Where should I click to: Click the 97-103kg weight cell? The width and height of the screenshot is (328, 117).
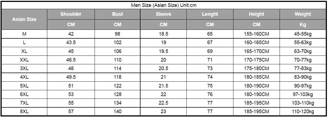pyautogui.click(x=303, y=94)
